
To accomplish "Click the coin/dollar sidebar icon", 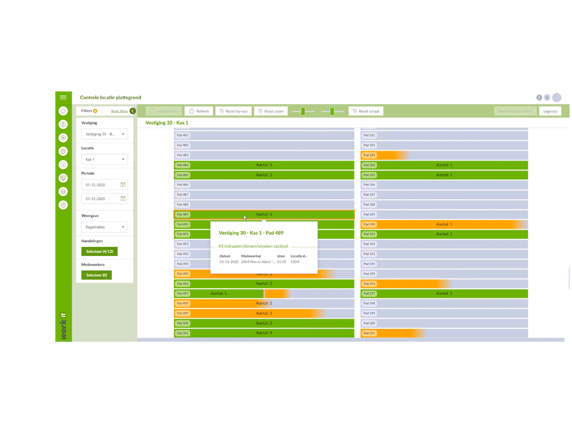I will [x=63, y=165].
